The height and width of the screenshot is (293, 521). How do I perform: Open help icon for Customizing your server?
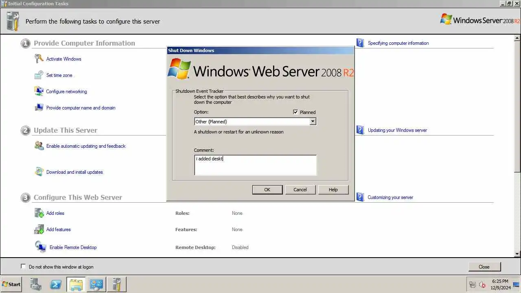[360, 197]
